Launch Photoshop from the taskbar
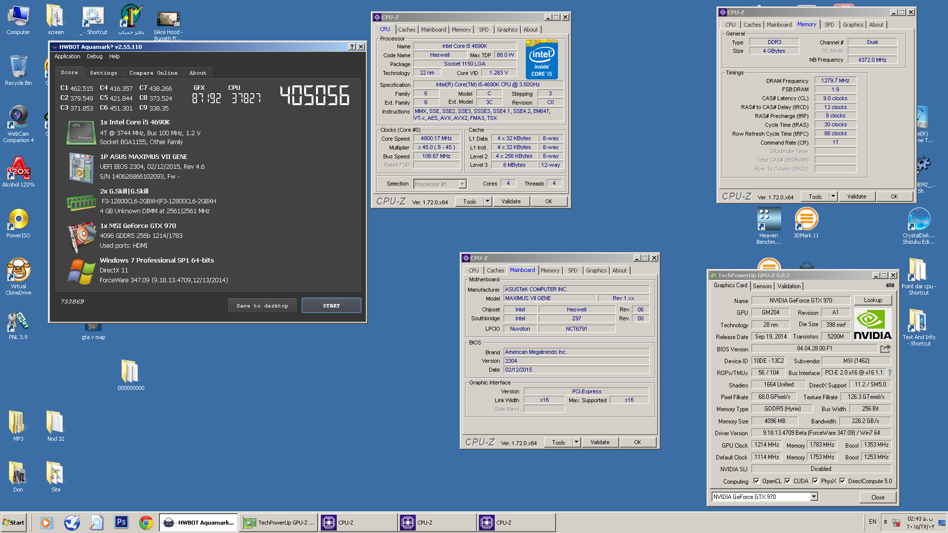This screenshot has height=533, width=948. 121,522
